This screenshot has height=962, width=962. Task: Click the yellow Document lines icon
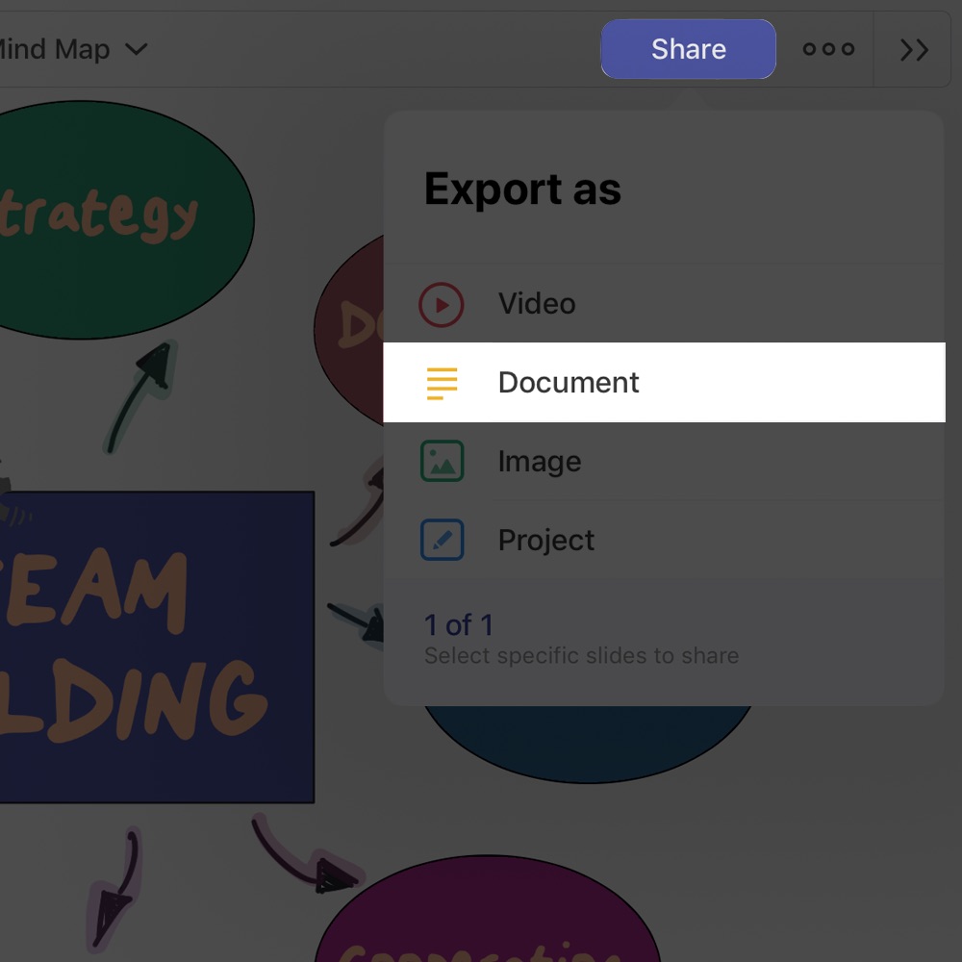coord(442,383)
